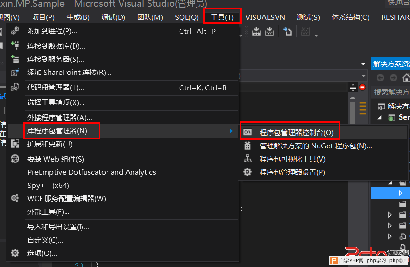The width and height of the screenshot is (410, 267).
Task: Open the 调试(D) menu
Action: tap(113, 17)
